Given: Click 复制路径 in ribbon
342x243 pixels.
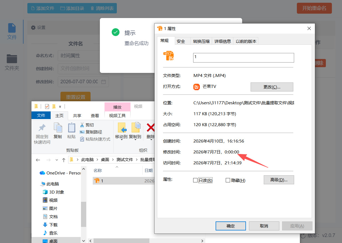Looking at the screenshot, I should [x=91, y=132].
